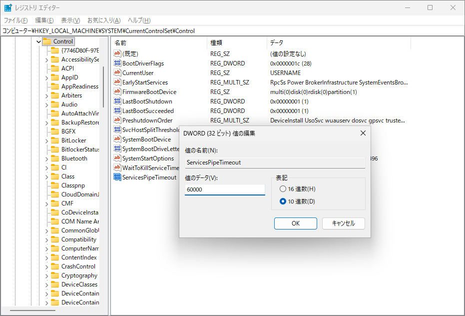Open the お気に入り(A) menu
This screenshot has width=465, height=316.
104,20
